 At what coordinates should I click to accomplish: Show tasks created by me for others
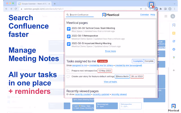[x=101, y=65]
